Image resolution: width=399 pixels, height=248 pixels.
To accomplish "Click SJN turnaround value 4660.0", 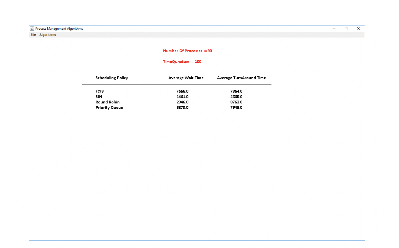I will (x=236, y=97).
